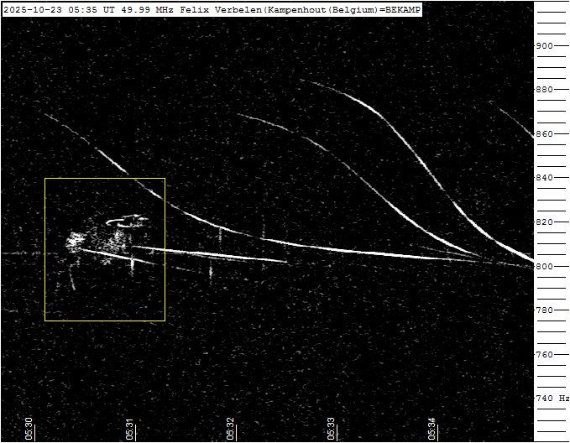The width and height of the screenshot is (570, 443).
Task: Click the 05:34 time axis label
Action: (431, 428)
